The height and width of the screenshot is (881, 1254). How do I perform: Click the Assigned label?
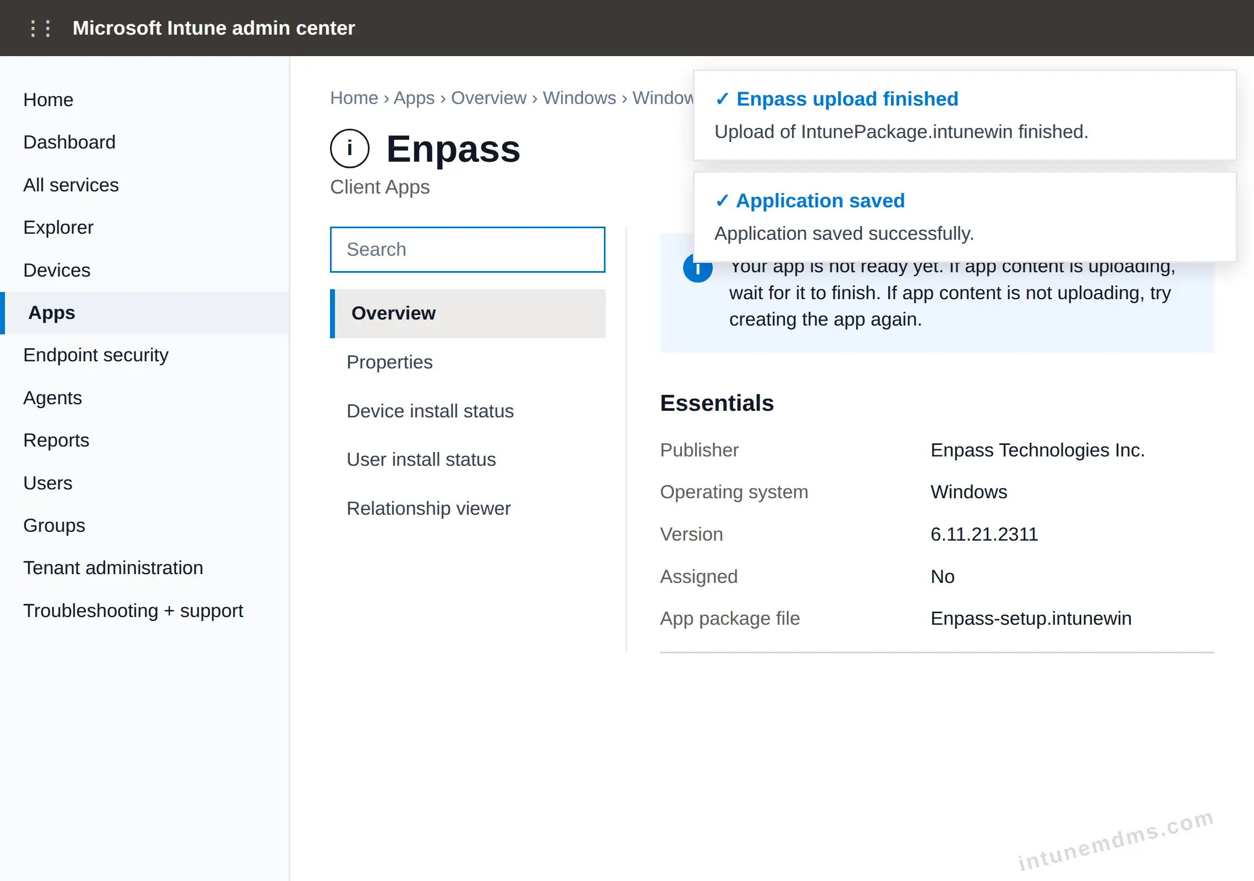pyautogui.click(x=698, y=577)
